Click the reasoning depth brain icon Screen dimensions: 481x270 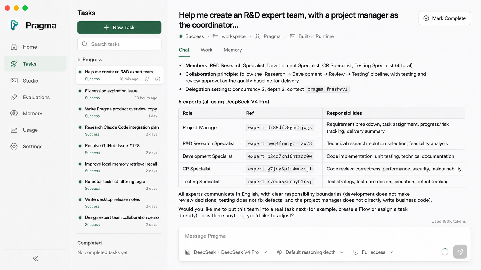(x=279, y=252)
